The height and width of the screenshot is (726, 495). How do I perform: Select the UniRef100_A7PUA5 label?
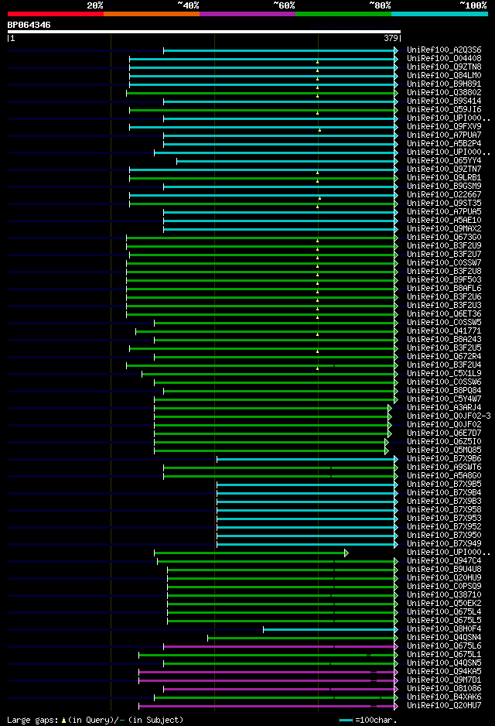click(444, 211)
